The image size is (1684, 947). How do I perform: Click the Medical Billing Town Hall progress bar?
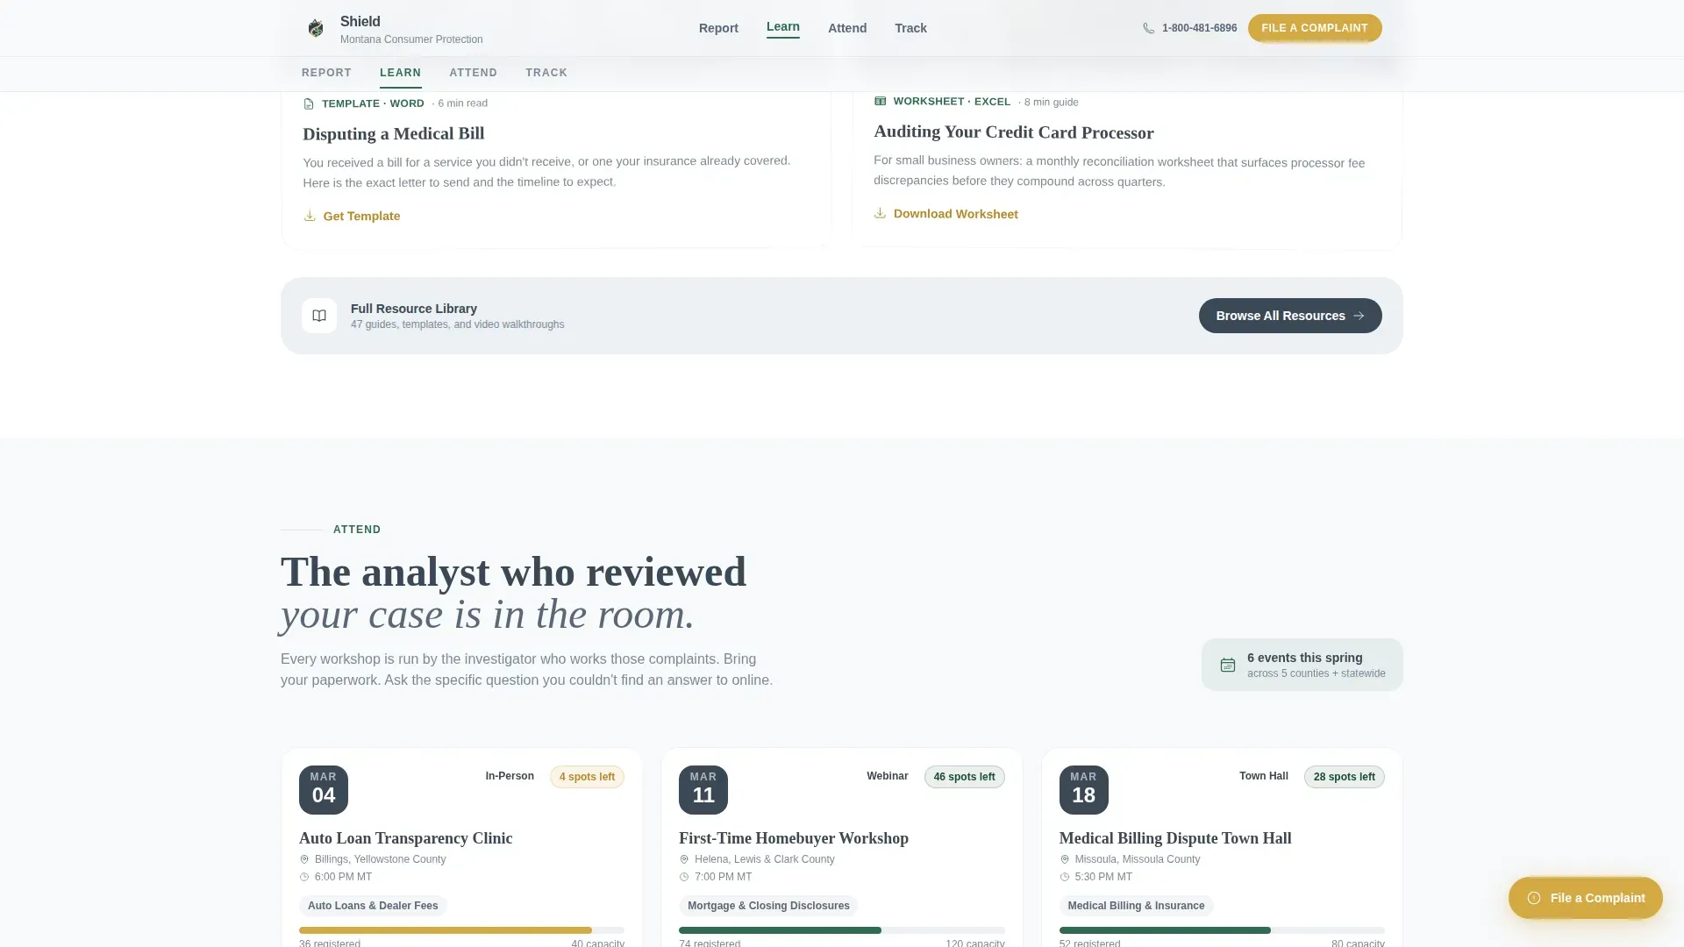point(1222,930)
